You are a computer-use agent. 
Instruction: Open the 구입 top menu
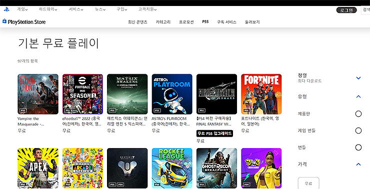point(122,9)
